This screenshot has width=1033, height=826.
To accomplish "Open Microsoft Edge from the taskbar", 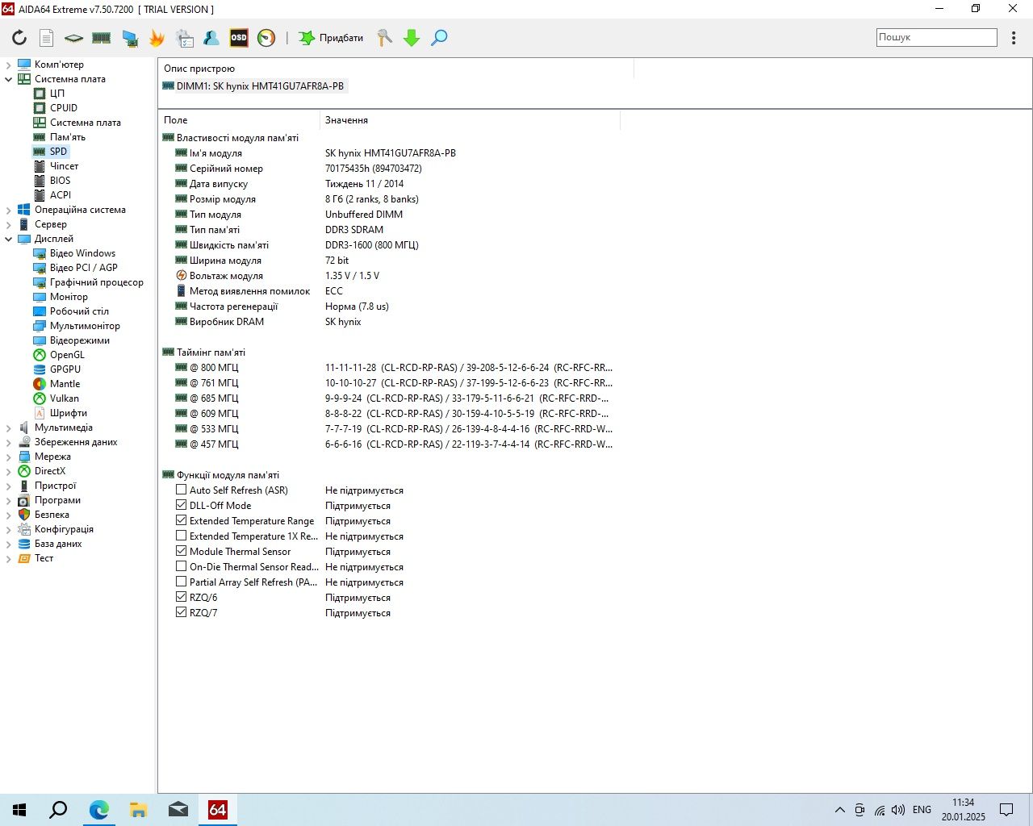I will click(98, 809).
